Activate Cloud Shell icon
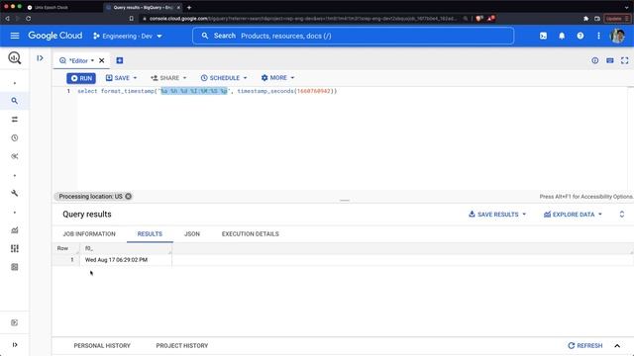Screen dimensions: 634x356 pos(543,36)
